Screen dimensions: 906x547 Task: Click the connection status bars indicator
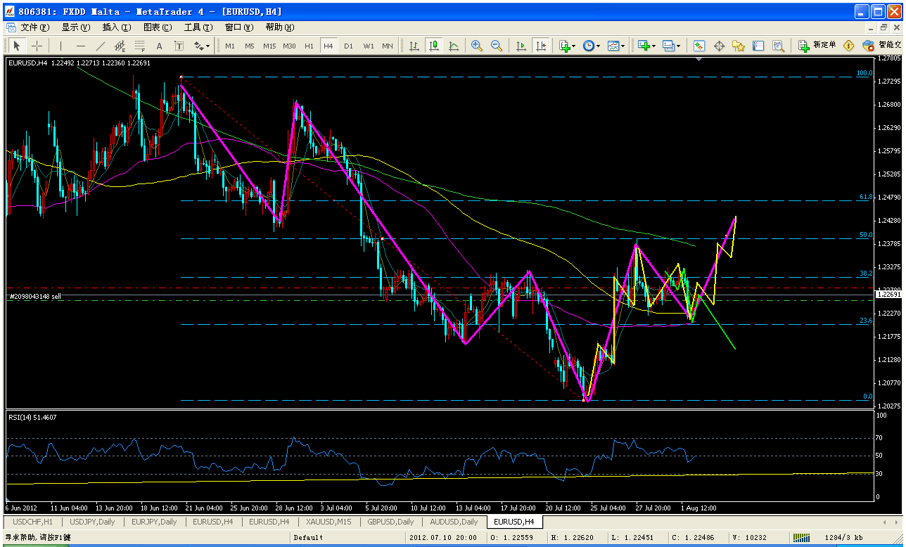[x=800, y=538]
